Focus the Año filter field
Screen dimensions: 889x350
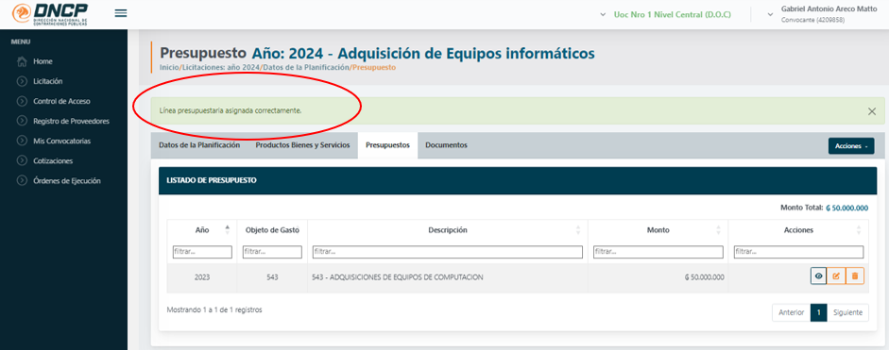coord(202,252)
